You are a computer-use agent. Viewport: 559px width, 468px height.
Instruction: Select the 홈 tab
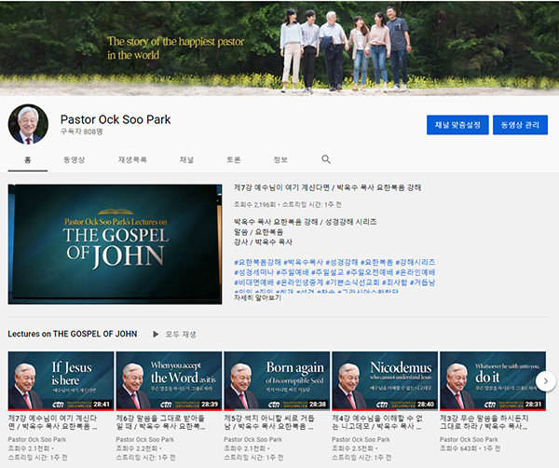pos(28,159)
